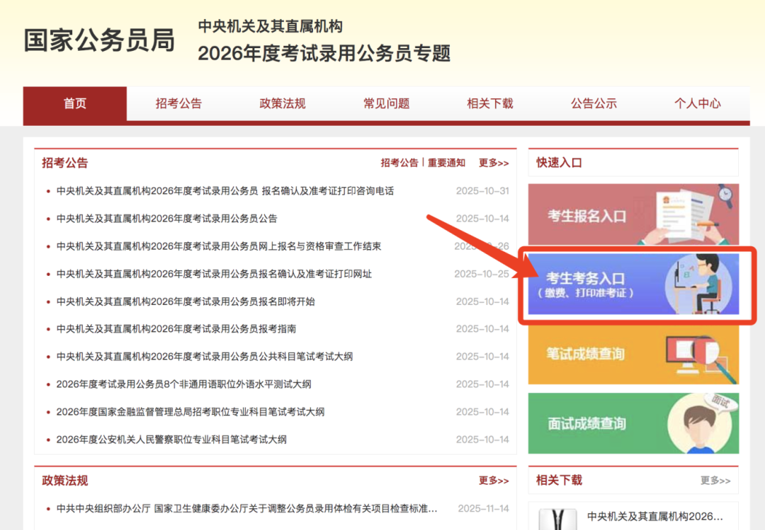Expand 更多>> in the 相关下载 panel
765x530 pixels.
click(x=715, y=480)
